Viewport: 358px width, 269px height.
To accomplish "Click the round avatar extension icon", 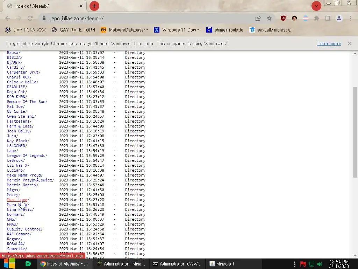I will click(x=294, y=18).
